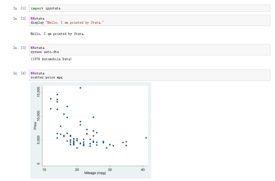Click the 'import ipystata' code cell

pyautogui.click(x=150, y=8)
